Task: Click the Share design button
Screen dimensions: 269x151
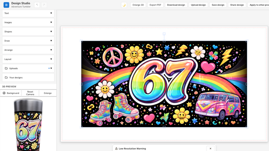Action: [237, 5]
